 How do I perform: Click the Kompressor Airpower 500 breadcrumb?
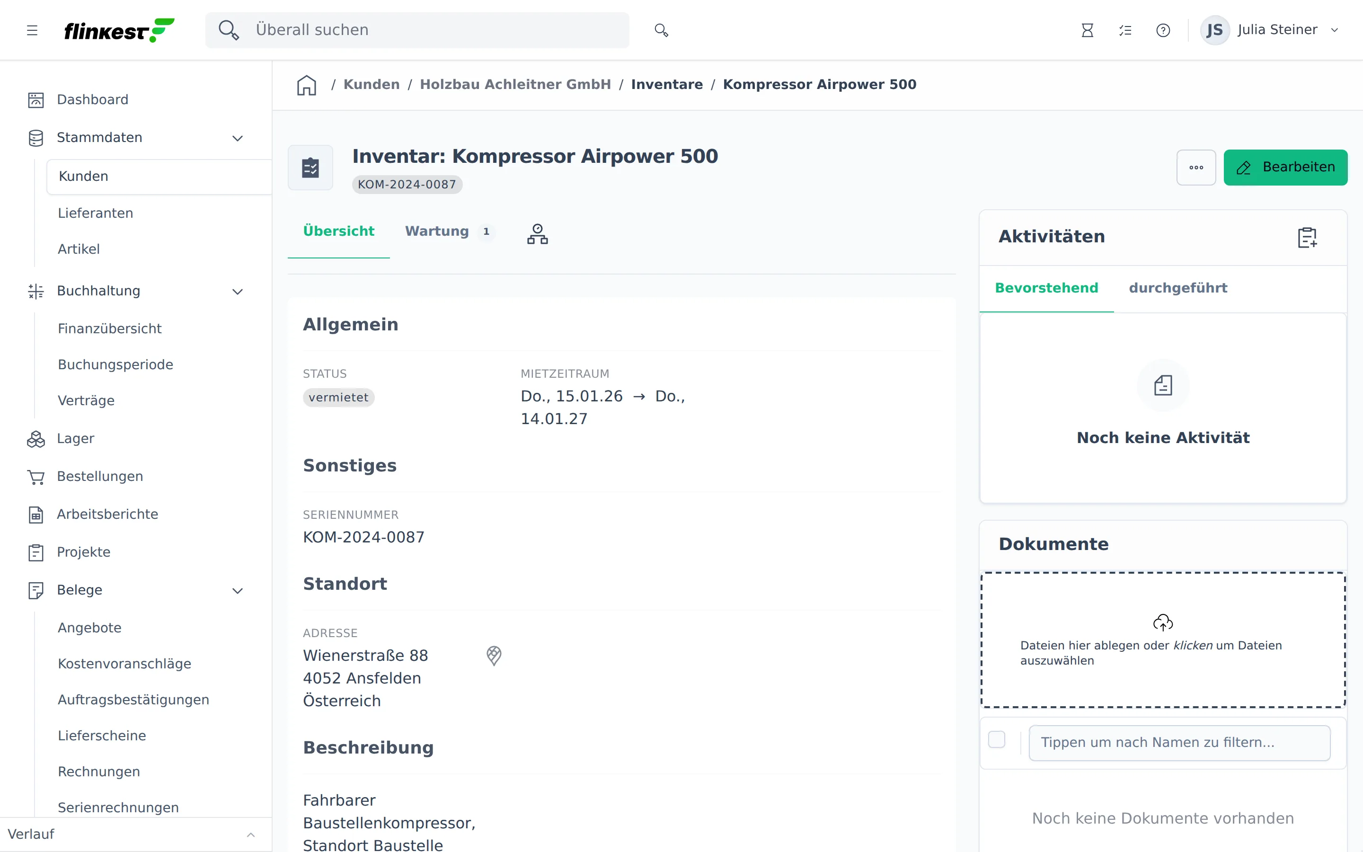(x=820, y=85)
